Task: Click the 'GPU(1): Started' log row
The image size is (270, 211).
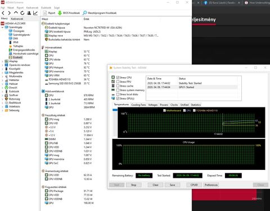Action: click(x=192, y=87)
